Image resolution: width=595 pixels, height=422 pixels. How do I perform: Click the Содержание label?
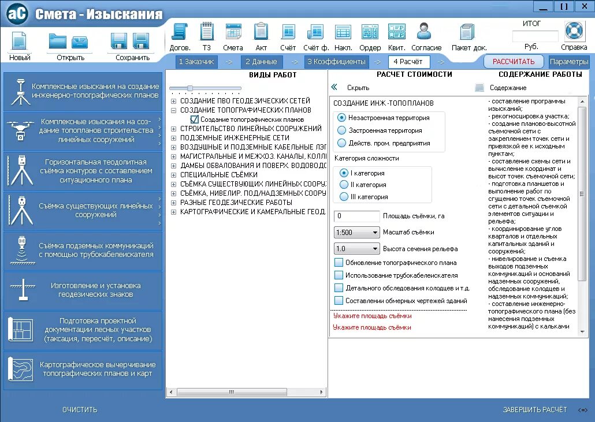click(508, 88)
